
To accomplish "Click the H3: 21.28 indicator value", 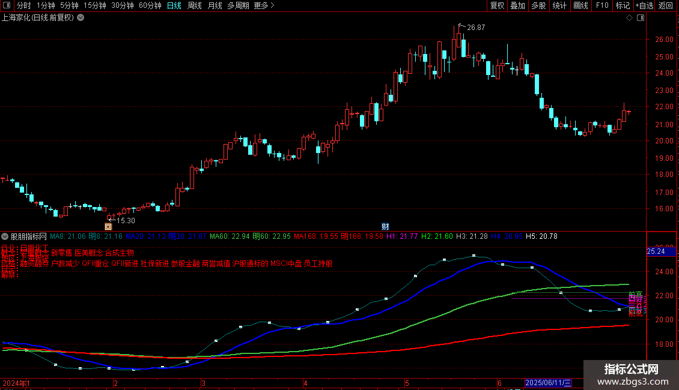I will pyautogui.click(x=472, y=236).
